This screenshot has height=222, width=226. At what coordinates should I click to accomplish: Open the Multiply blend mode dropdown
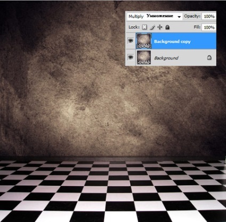click(x=155, y=17)
